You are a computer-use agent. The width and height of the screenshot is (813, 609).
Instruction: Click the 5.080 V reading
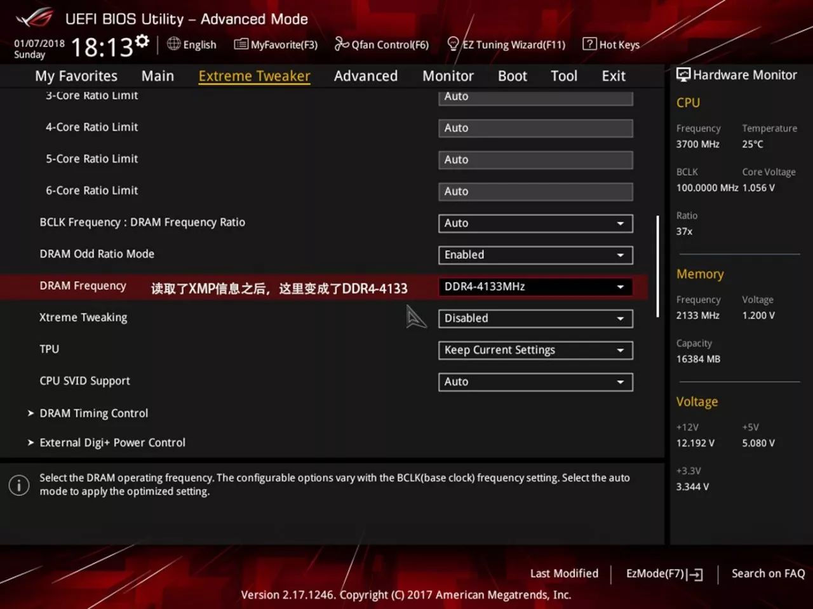[x=758, y=443]
